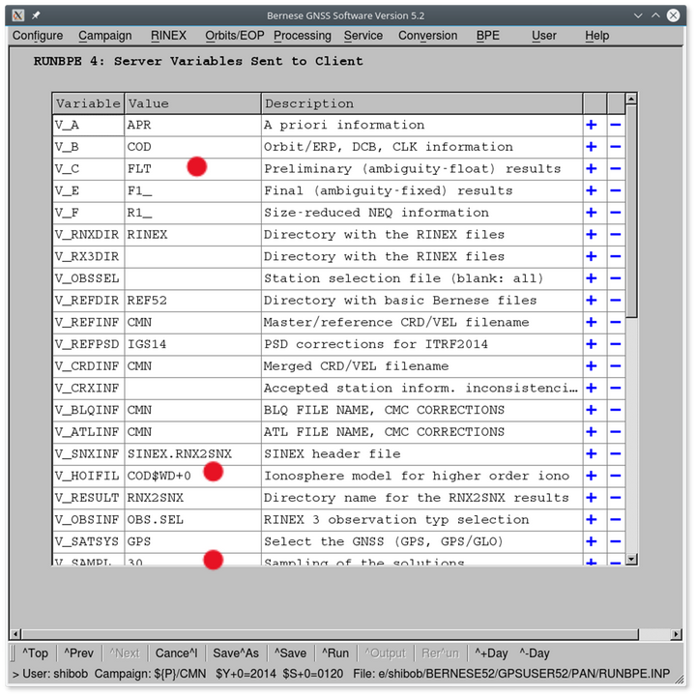Viewport: 696px width, 696px height.
Task: Edit the V_REFPSD value IGS14
Action: [192, 344]
